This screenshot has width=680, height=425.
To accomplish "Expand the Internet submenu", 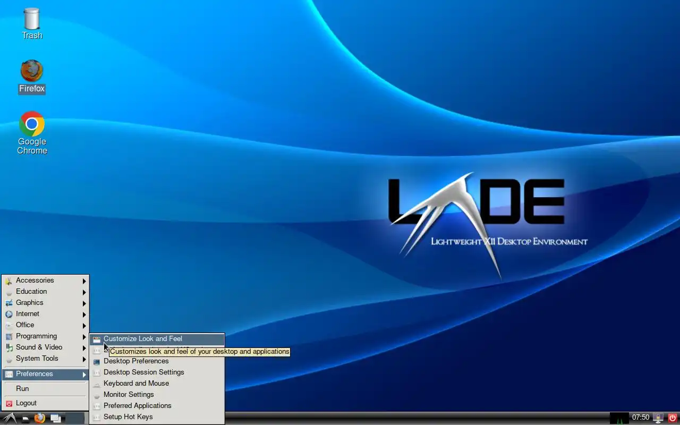I will click(45, 314).
